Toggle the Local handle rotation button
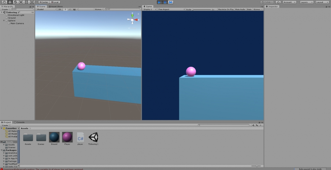Image resolution: width=331 pixels, height=170 pixels. [x=55, y=2]
